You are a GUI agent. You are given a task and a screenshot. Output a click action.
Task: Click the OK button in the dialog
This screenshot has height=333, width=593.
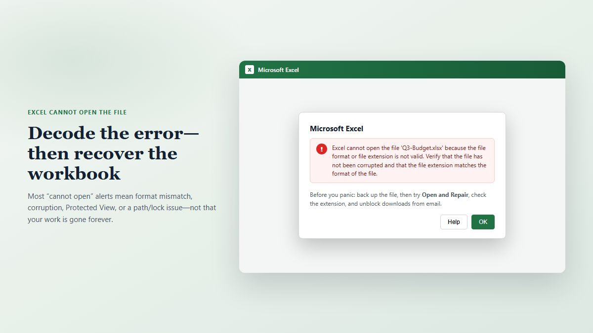pos(483,222)
